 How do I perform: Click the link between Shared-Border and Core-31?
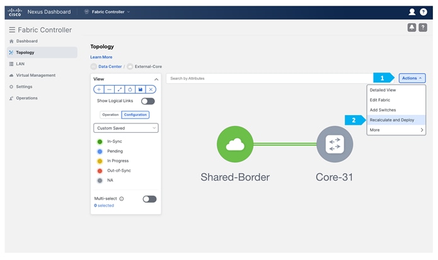(285, 144)
